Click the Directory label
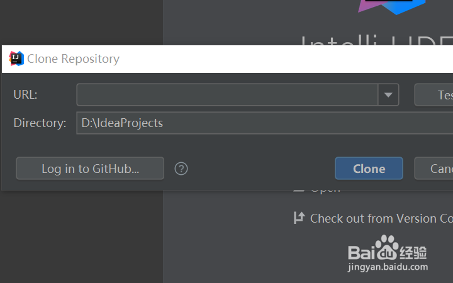 [40, 123]
